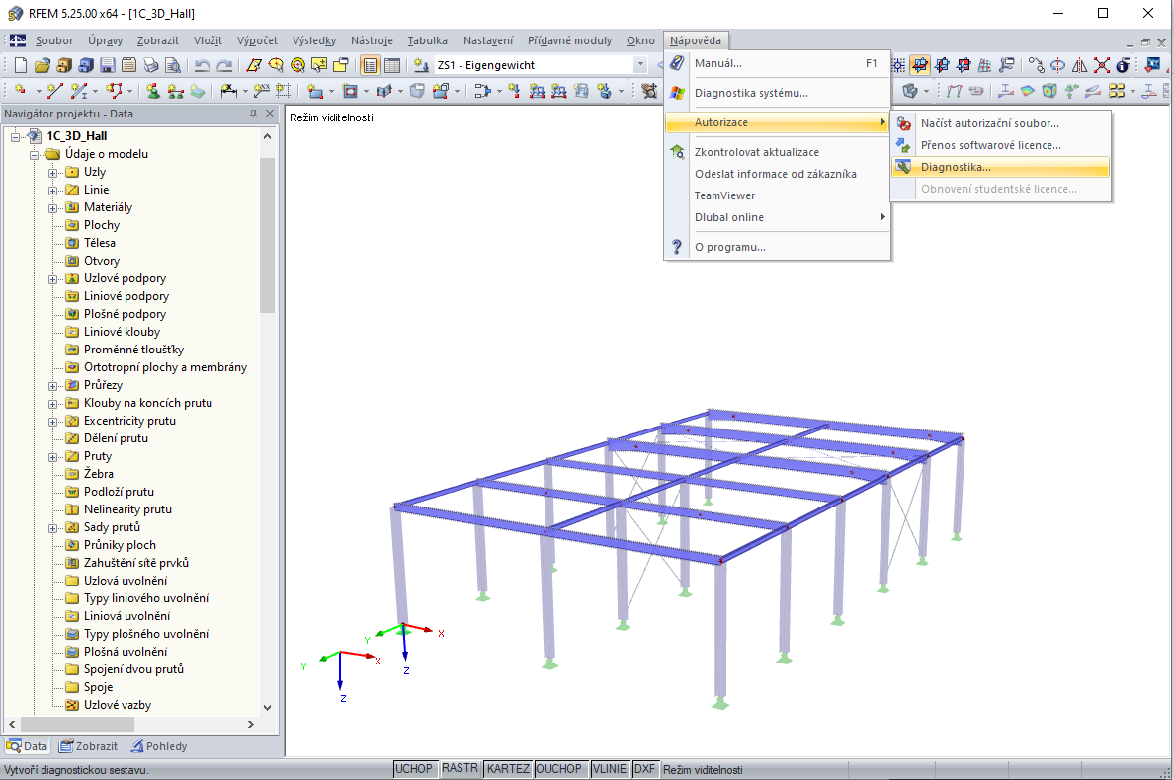Image resolution: width=1174 pixels, height=780 pixels.
Task: Expand the Sady prutů tree node
Action: point(52,528)
